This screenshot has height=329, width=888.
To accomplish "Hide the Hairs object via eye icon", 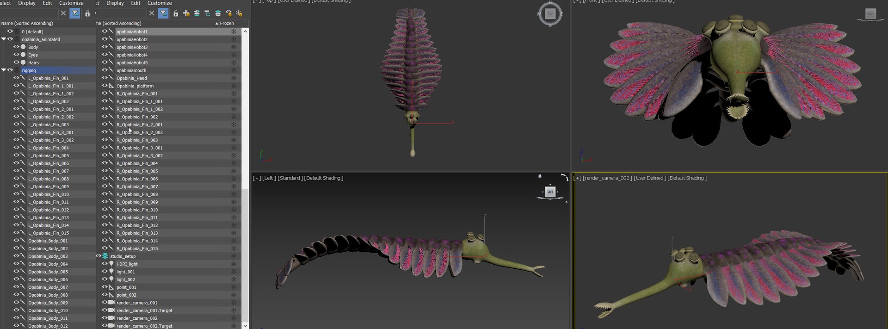I will pos(16,62).
